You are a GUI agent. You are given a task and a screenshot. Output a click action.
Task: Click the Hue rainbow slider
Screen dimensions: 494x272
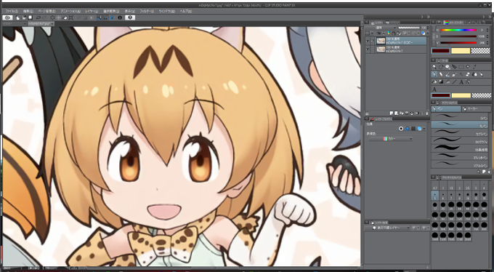(458, 31)
